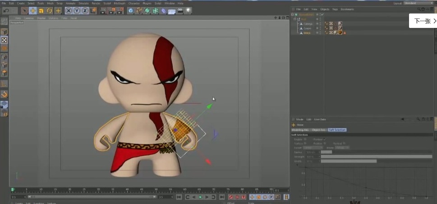Open the MoGraph menu

[120, 3]
